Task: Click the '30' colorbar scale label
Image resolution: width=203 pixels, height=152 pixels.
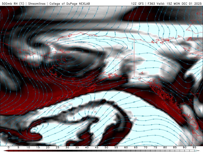Action: 67,147
